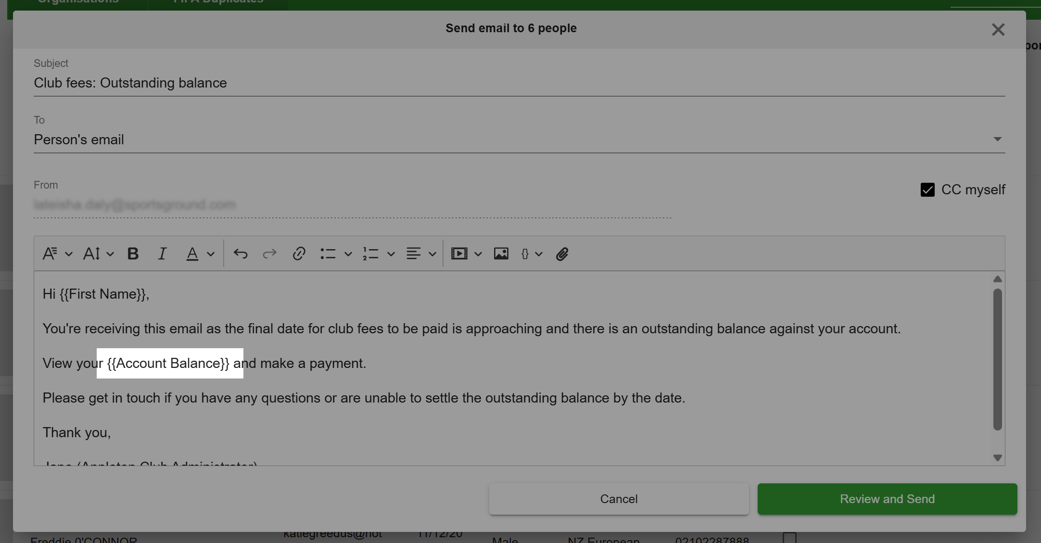
Task: Expand the text color dropdown arrow
Action: (211, 254)
